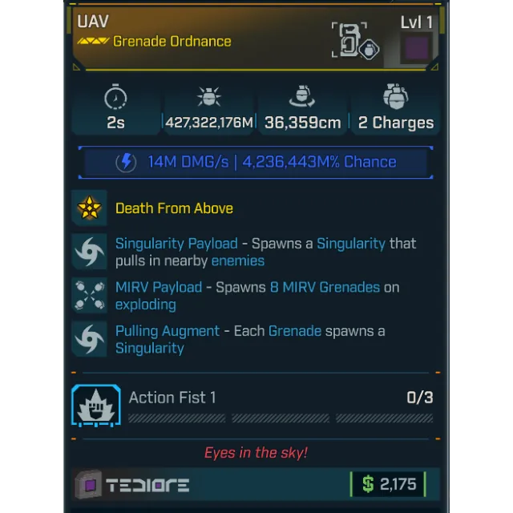Viewport: 513px width, 513px height.
Task: Click the Singularity Payload link text
Action: [176, 244]
